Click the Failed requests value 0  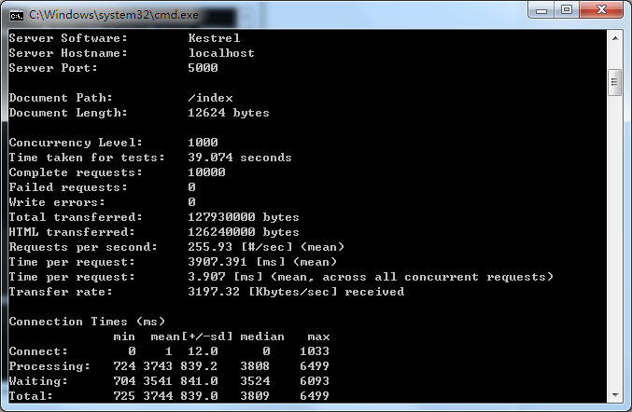coord(192,187)
